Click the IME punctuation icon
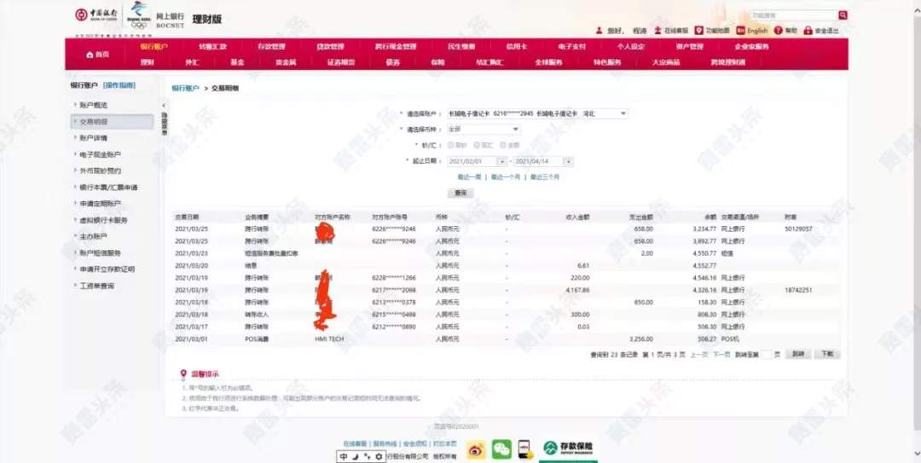921x463 pixels. click(x=367, y=456)
